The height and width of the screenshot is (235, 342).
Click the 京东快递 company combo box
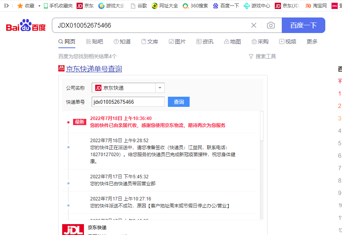tap(128, 88)
